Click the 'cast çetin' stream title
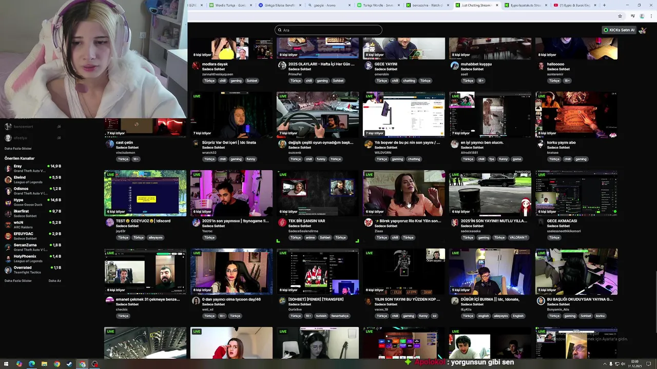Screen dimensions: 657x369 pyautogui.click(x=124, y=142)
